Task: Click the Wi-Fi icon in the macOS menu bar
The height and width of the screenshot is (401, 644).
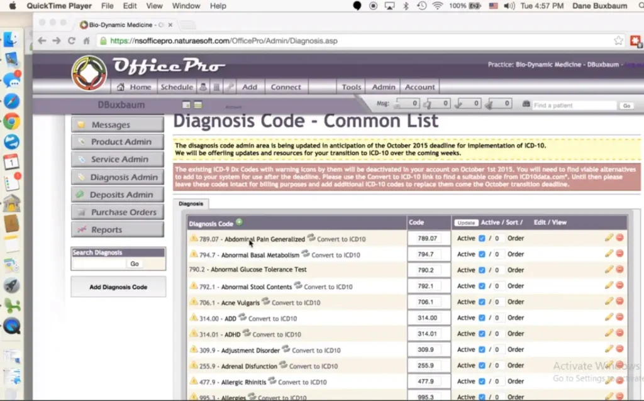Action: coord(436,6)
